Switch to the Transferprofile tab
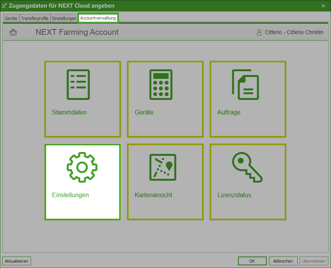Screen dimensions: 331x268 click(35, 18)
